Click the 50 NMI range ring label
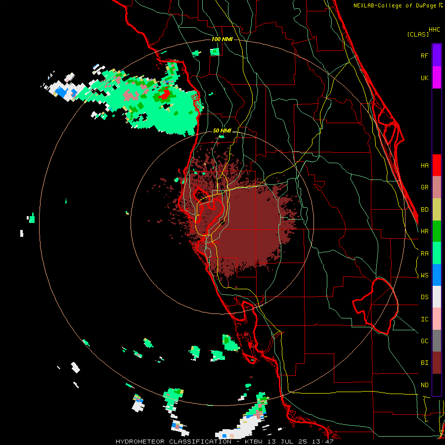 coord(222,131)
